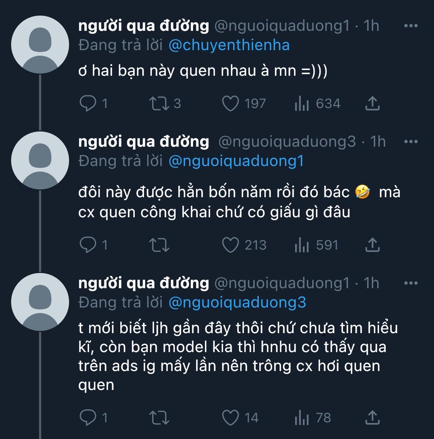Reply to the tweet by nguoiquaduong3
Screen dimensions: 434x439
tap(88, 245)
